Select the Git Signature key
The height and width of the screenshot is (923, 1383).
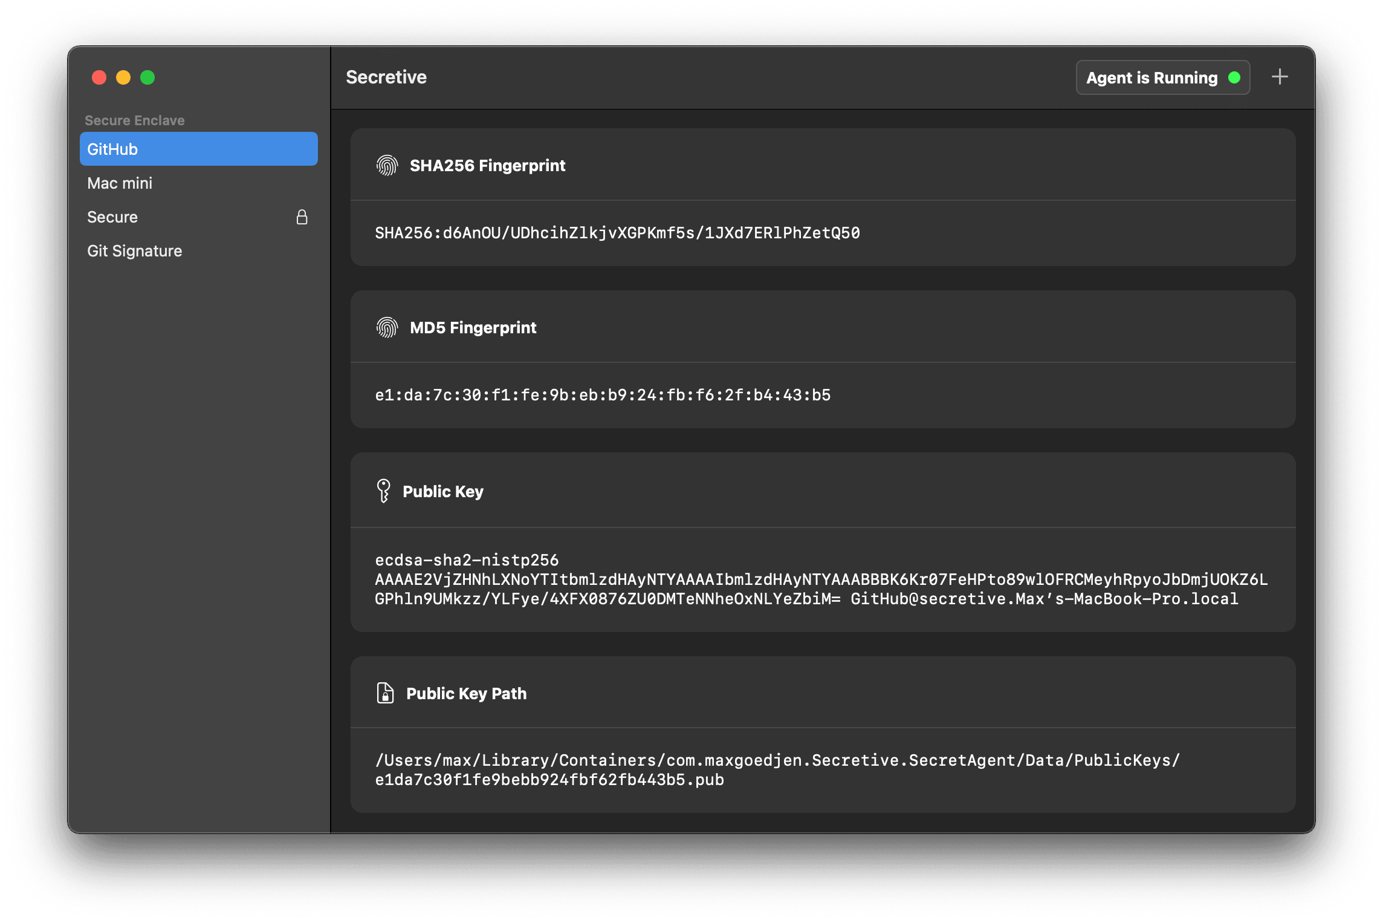pyautogui.click(x=135, y=250)
